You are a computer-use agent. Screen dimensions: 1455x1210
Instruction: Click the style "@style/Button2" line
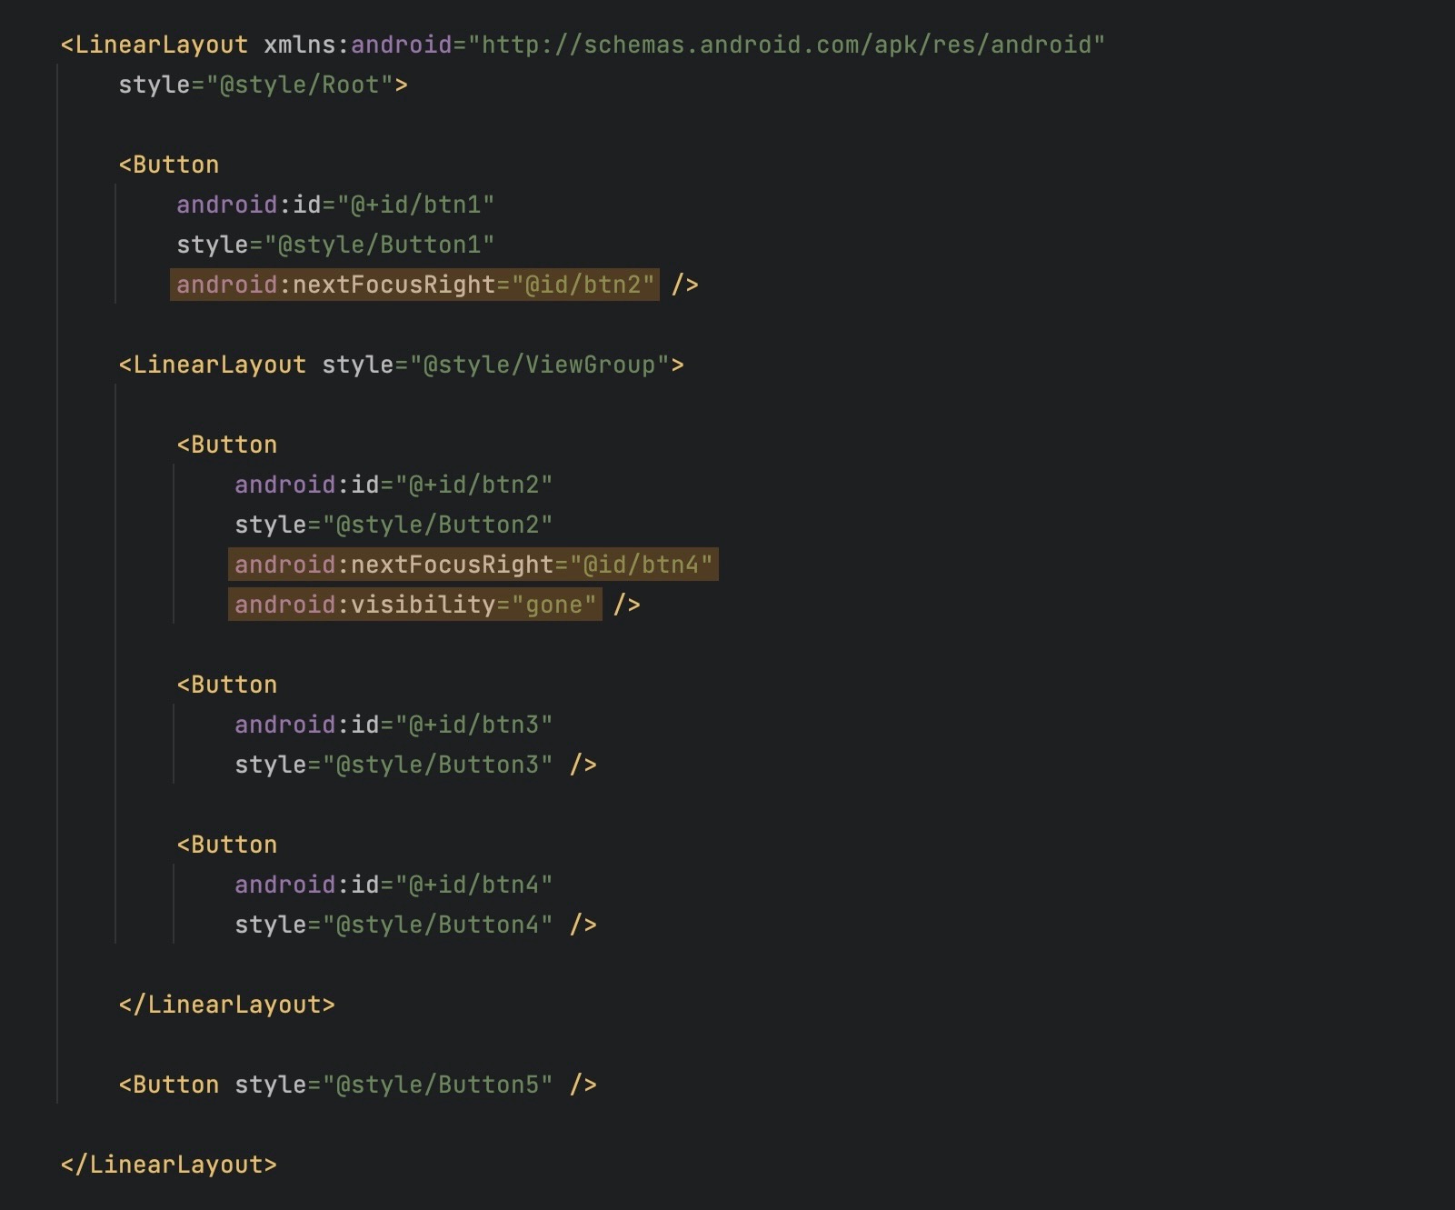(394, 525)
